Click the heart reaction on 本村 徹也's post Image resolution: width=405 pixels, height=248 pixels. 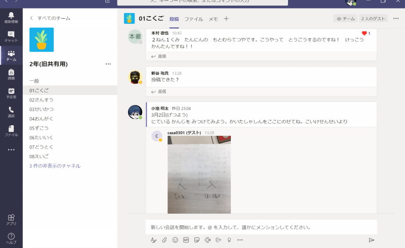coord(364,33)
